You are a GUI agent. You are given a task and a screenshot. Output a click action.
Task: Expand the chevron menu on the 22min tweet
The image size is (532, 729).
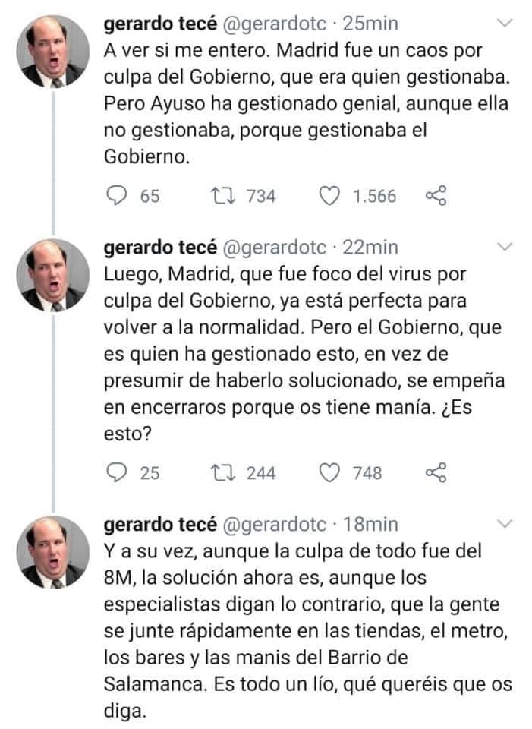pyautogui.click(x=505, y=247)
